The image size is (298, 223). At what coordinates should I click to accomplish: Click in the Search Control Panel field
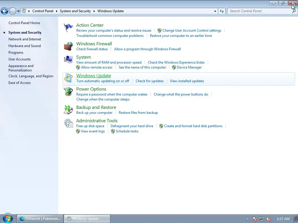[x=260, y=11]
